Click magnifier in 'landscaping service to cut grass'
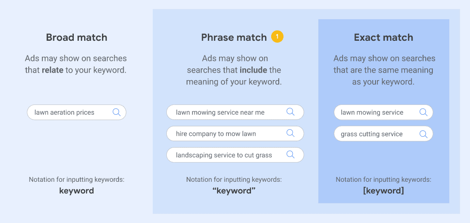This screenshot has width=470, height=223. [290, 155]
